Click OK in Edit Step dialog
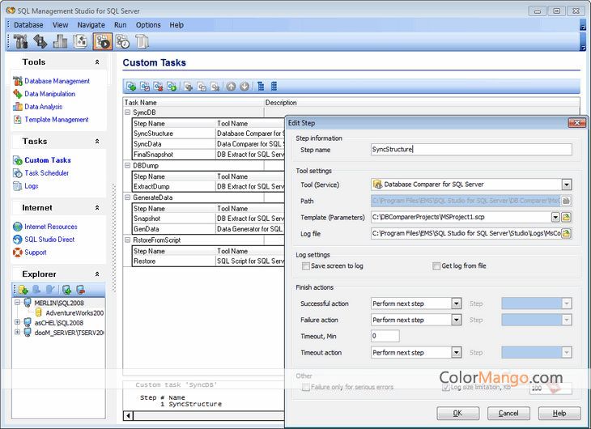Image resolution: width=591 pixels, height=429 pixels. tap(458, 413)
